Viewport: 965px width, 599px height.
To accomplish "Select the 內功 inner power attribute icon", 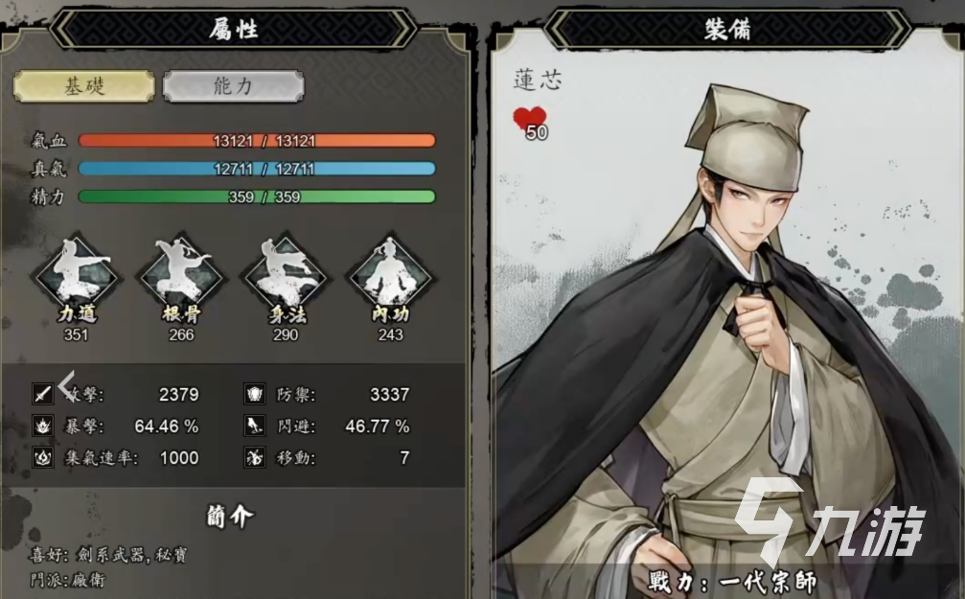I will point(391,275).
